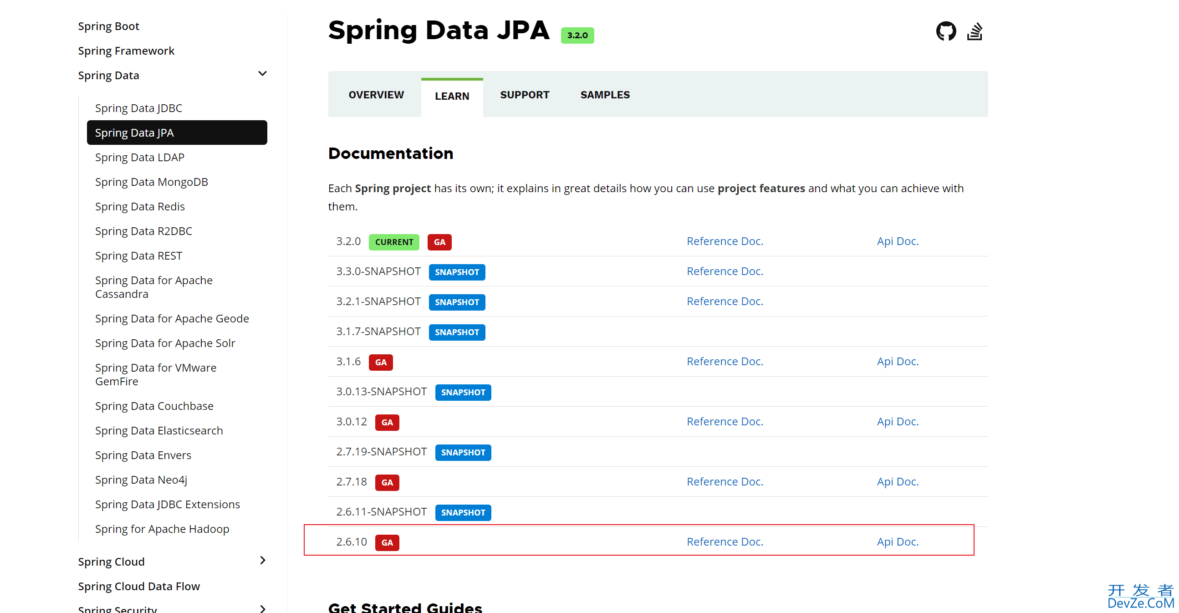Open the SUPPORT tab

[x=525, y=95]
